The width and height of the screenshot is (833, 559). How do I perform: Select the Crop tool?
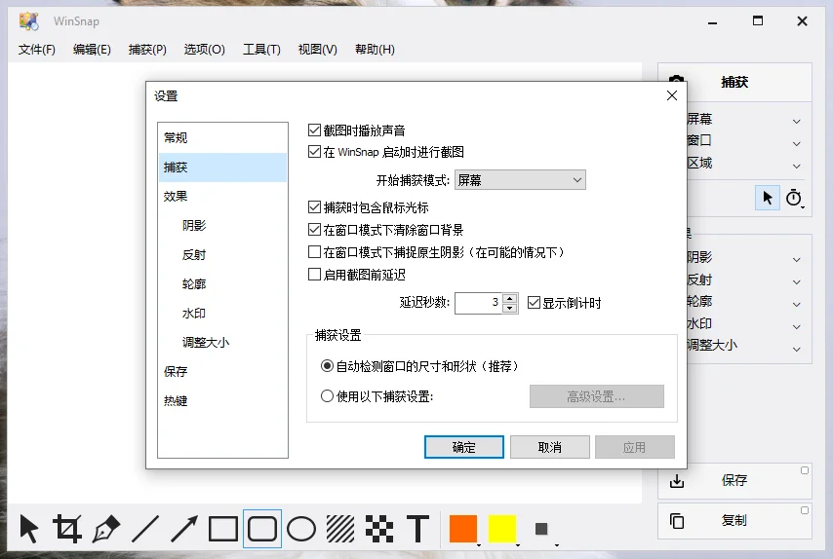pyautogui.click(x=67, y=529)
